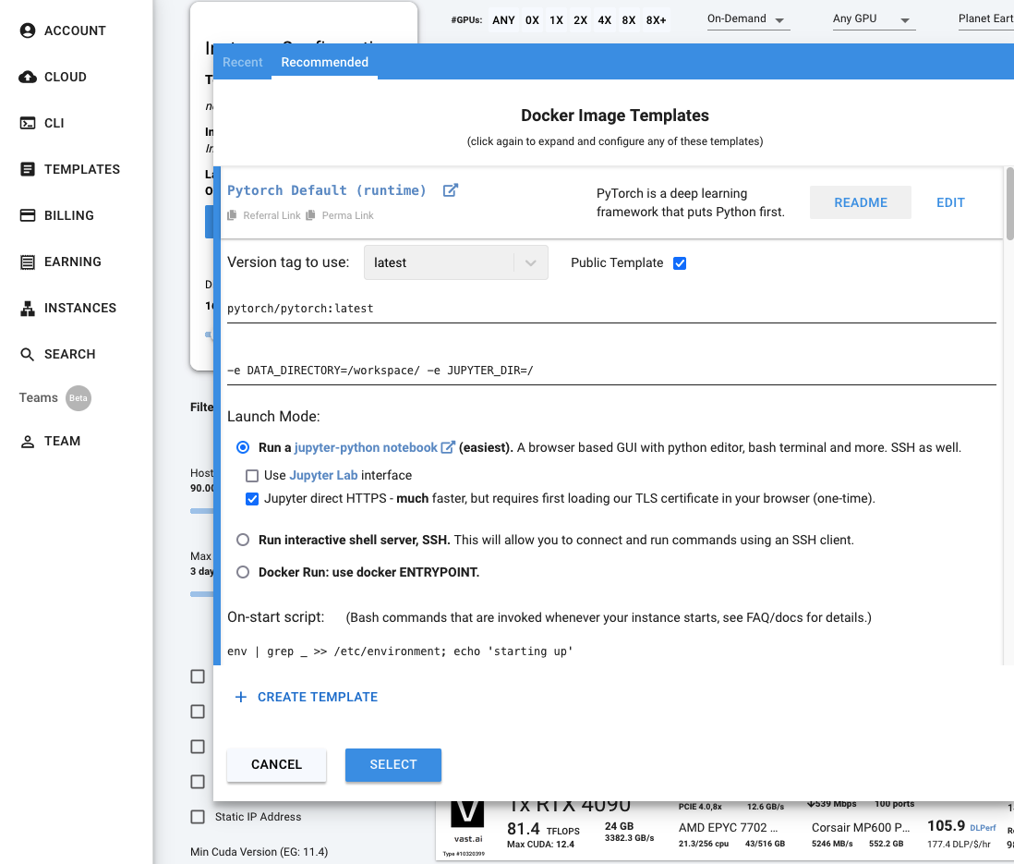1014x864 pixels.
Task: Open the jupyter-python notebook link
Action: (x=366, y=447)
